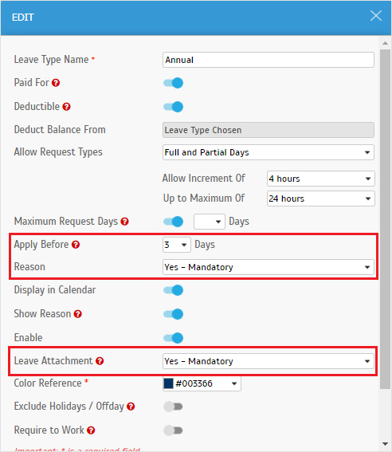
Task: Open the Color Reference #003366 picker
Action: click(x=202, y=383)
